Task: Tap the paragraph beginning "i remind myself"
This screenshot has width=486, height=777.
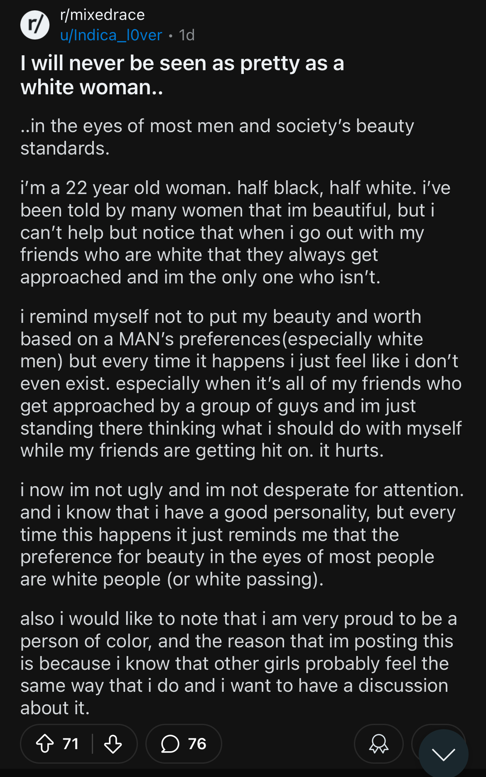Action: [241, 384]
